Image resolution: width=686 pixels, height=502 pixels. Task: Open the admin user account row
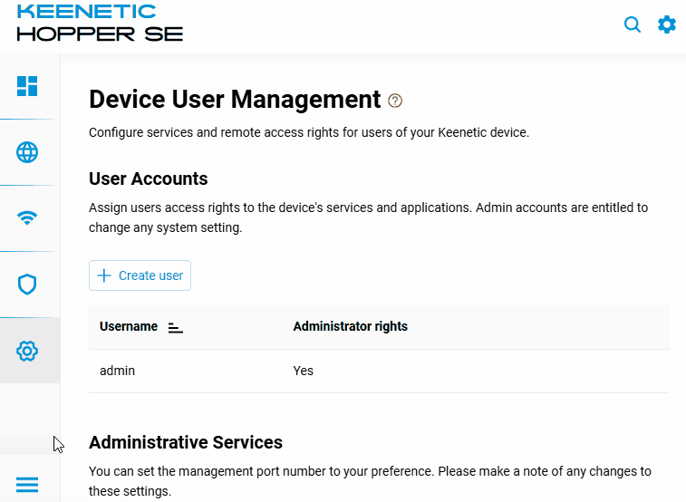[x=118, y=371]
